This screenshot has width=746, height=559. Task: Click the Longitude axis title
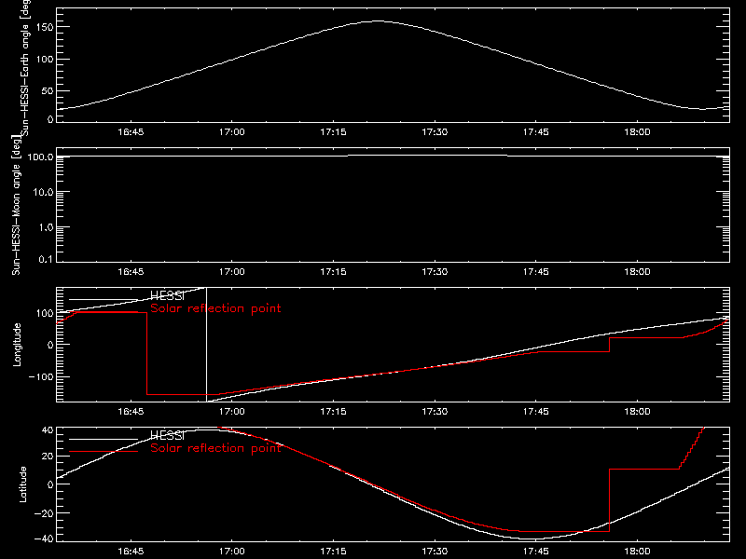coord(17,345)
